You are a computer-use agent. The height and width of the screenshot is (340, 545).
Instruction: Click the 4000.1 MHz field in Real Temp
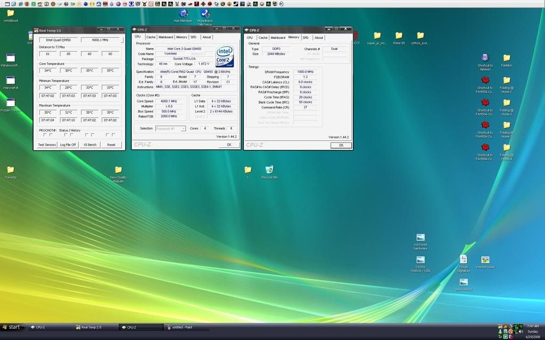[x=100, y=40]
